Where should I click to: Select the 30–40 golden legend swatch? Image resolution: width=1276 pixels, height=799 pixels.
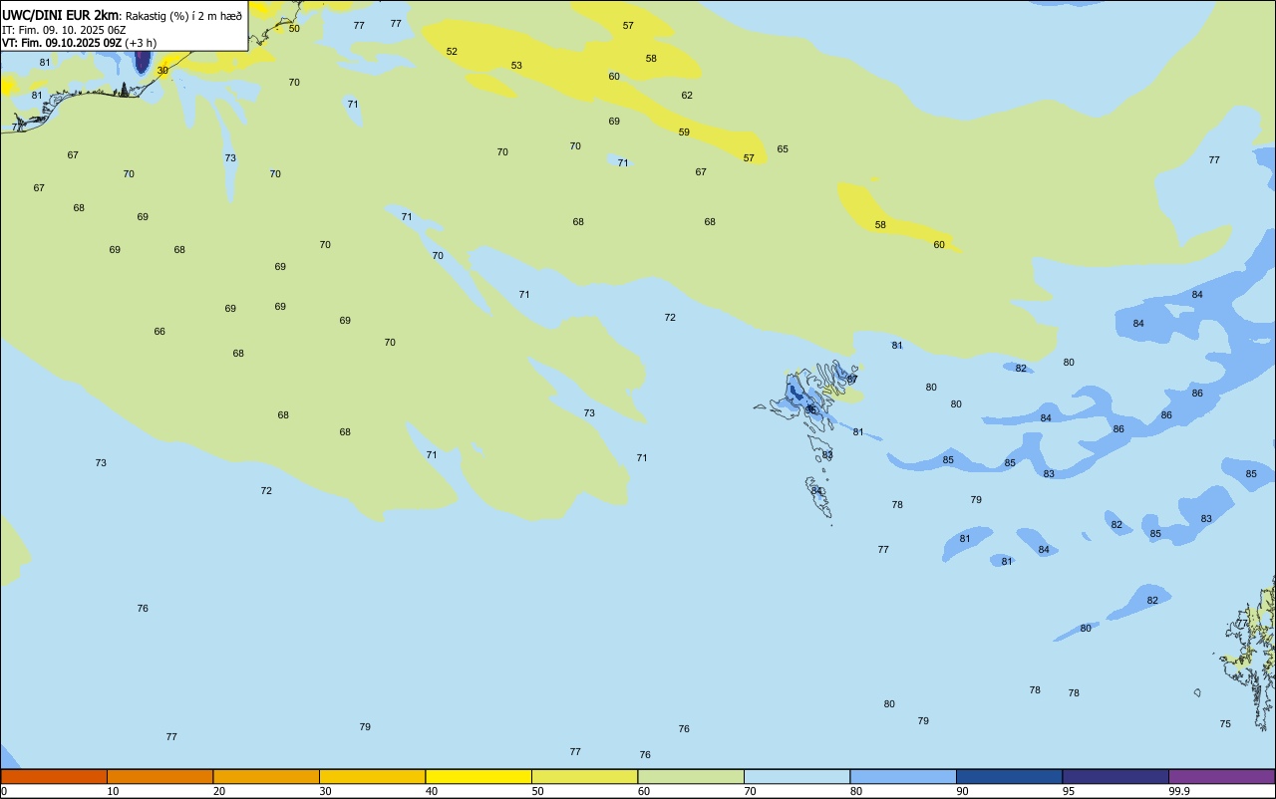click(372, 776)
